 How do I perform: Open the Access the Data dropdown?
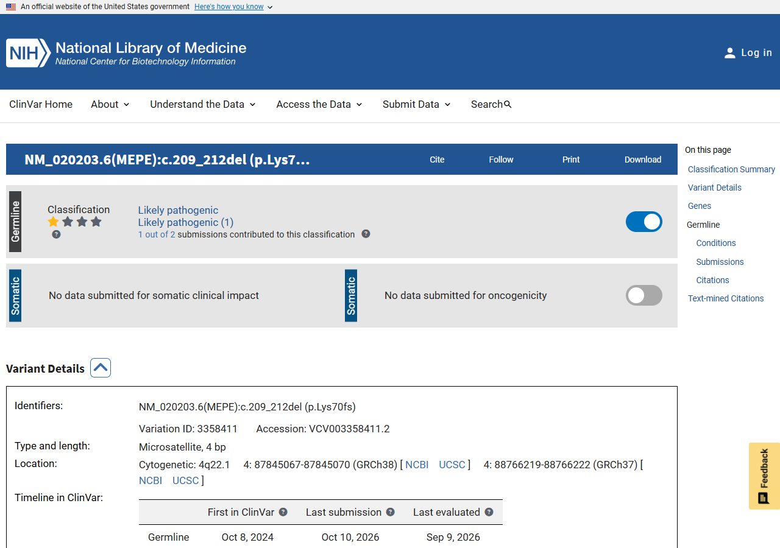click(x=319, y=104)
